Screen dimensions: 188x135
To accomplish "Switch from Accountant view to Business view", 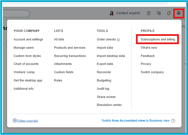I will pos(135,121).
